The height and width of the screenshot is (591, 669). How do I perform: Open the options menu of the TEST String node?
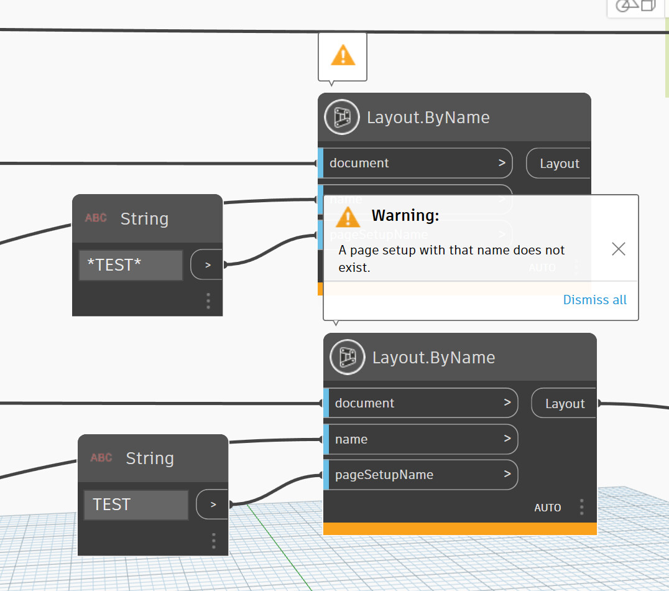pyautogui.click(x=214, y=541)
